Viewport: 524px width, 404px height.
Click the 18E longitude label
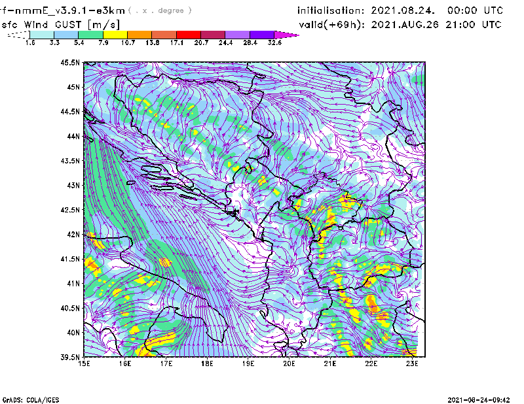tap(207, 363)
